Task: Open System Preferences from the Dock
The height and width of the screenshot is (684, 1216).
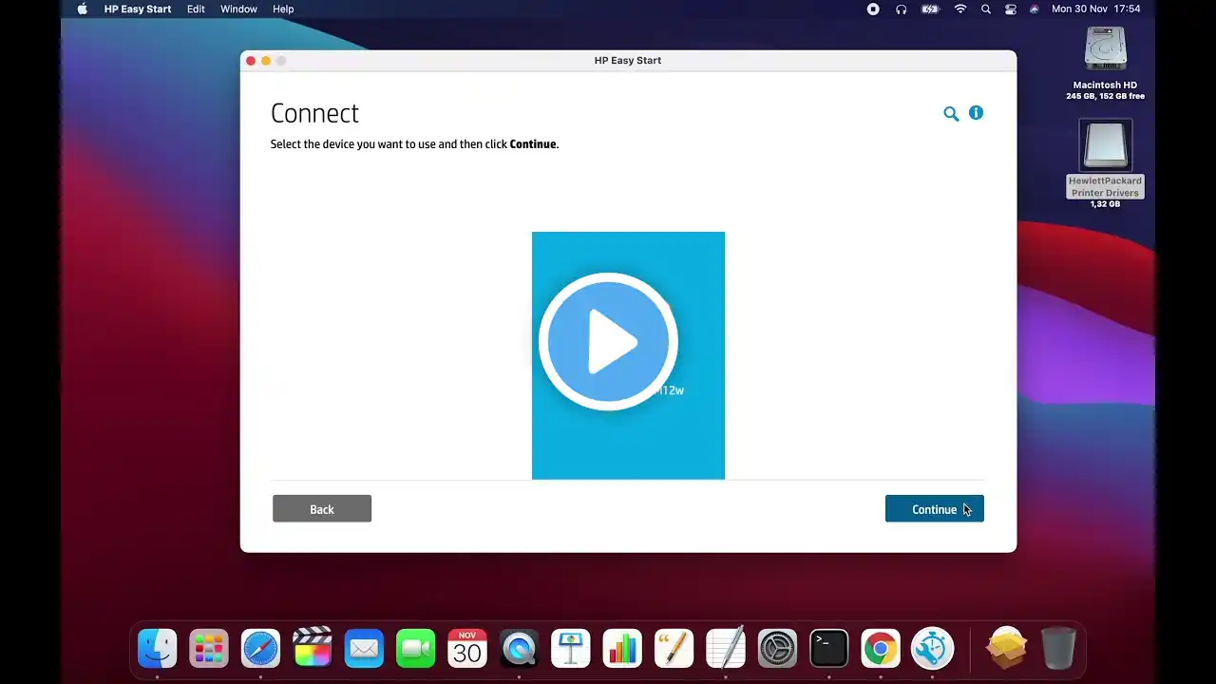Action: (777, 649)
